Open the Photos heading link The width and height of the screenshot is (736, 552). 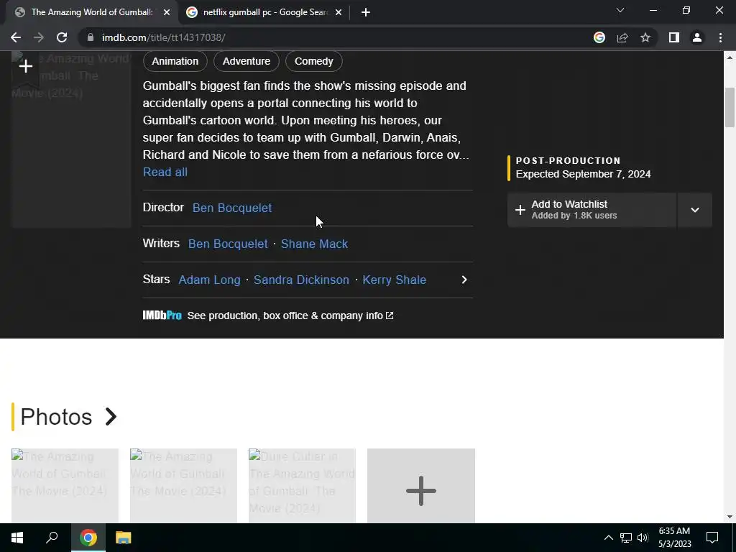point(56,417)
